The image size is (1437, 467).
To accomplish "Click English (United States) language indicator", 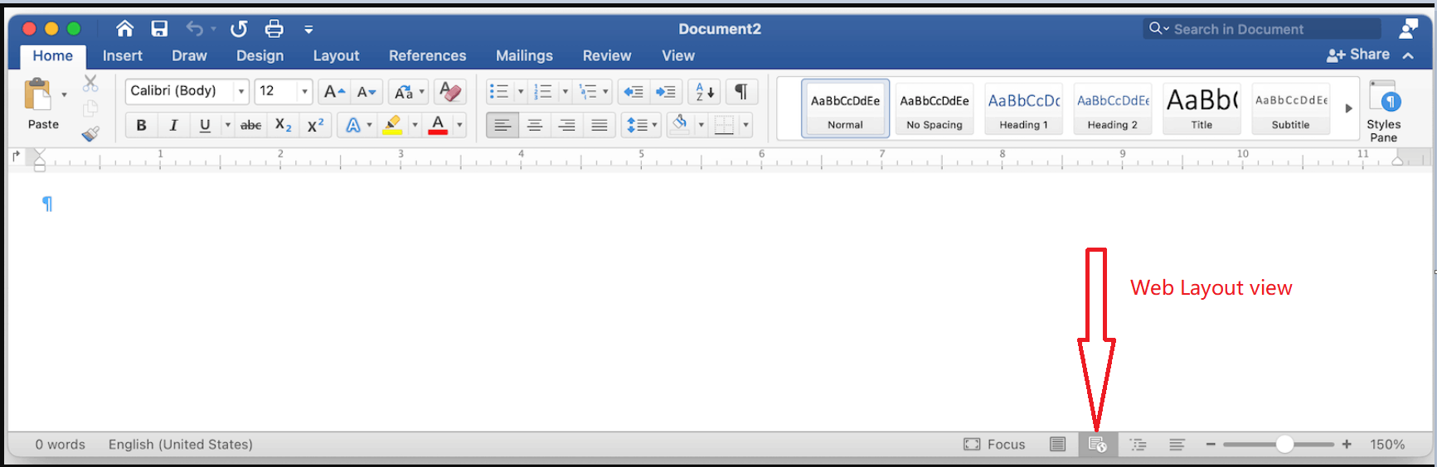I will pyautogui.click(x=181, y=445).
